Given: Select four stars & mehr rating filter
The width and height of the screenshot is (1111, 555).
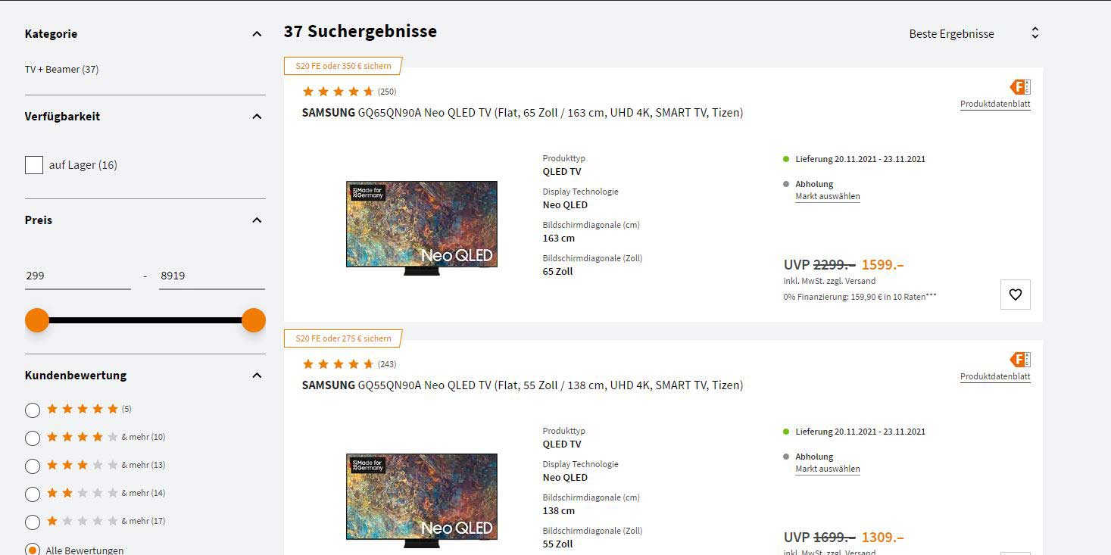Looking at the screenshot, I should 33,438.
